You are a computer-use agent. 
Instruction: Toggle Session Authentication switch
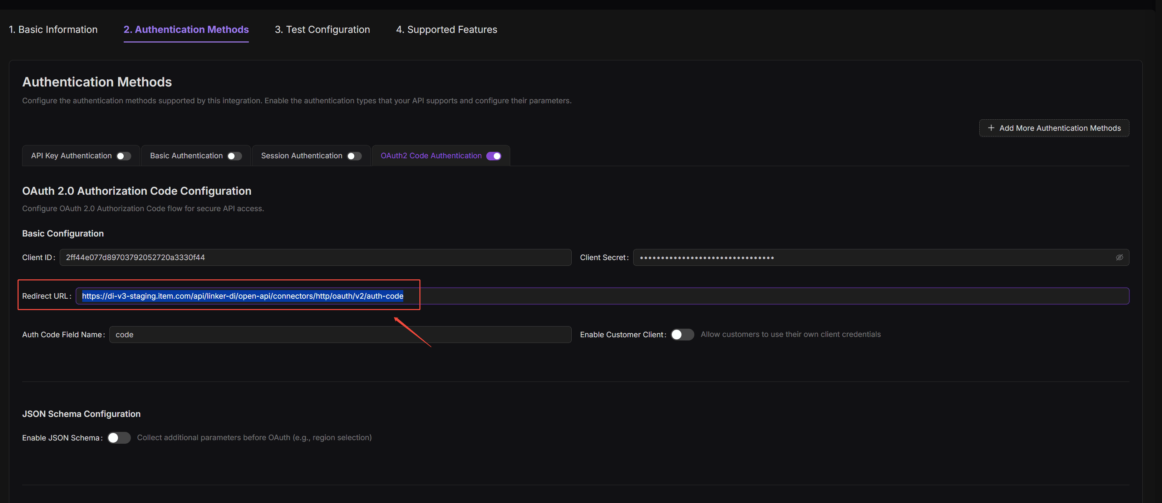[355, 156]
